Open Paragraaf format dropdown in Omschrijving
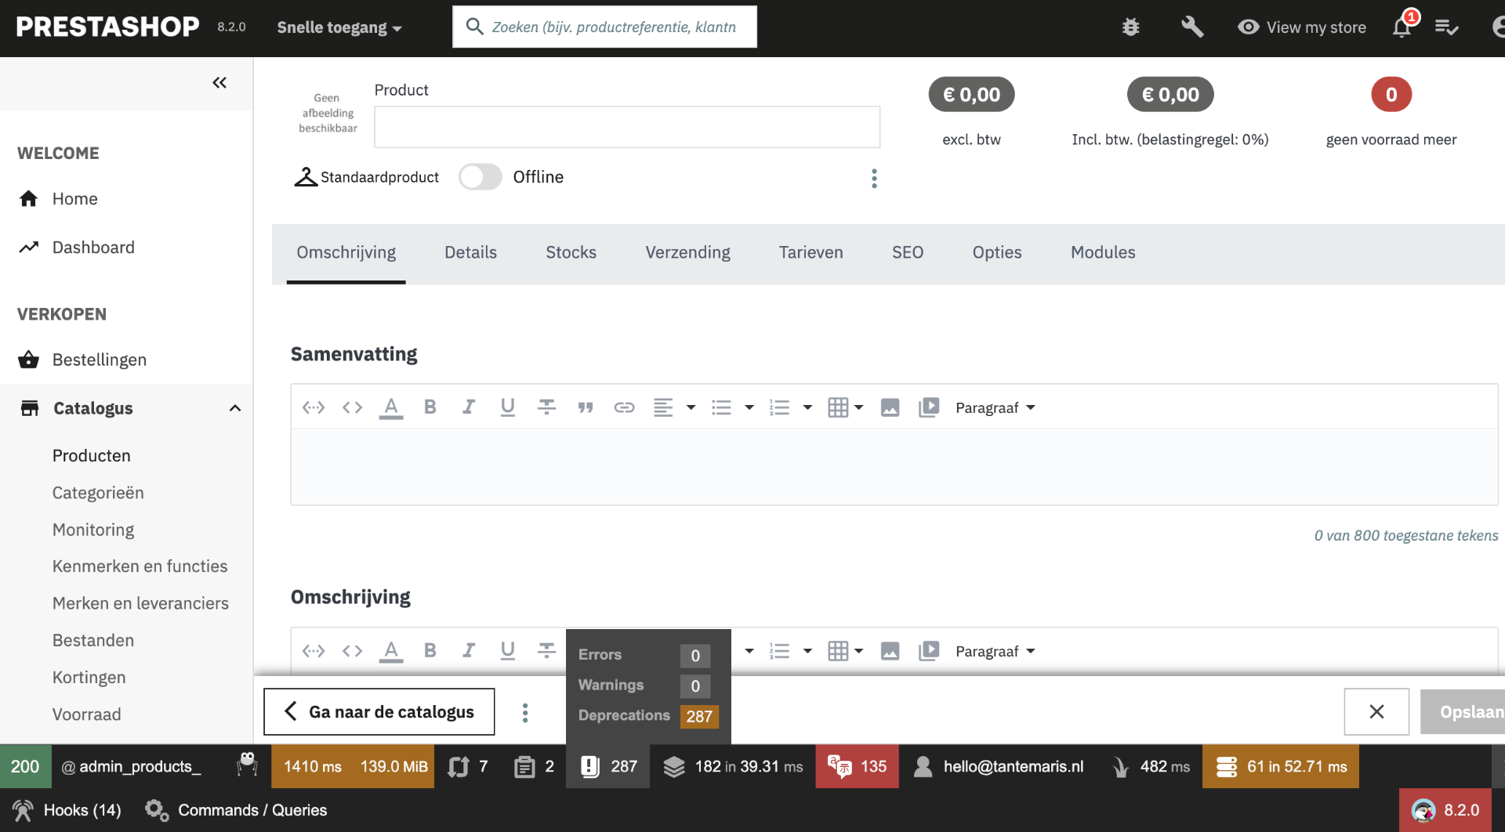Viewport: 1505px width, 832px height. pyautogui.click(x=995, y=652)
